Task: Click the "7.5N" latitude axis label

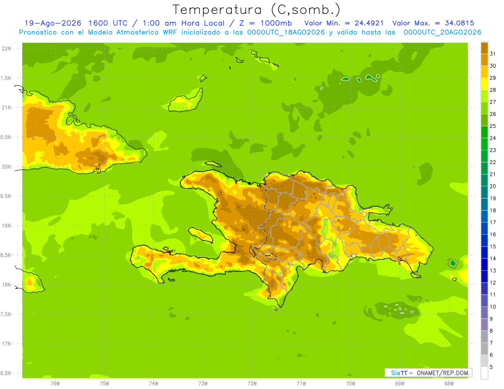Action: pyautogui.click(x=6, y=314)
